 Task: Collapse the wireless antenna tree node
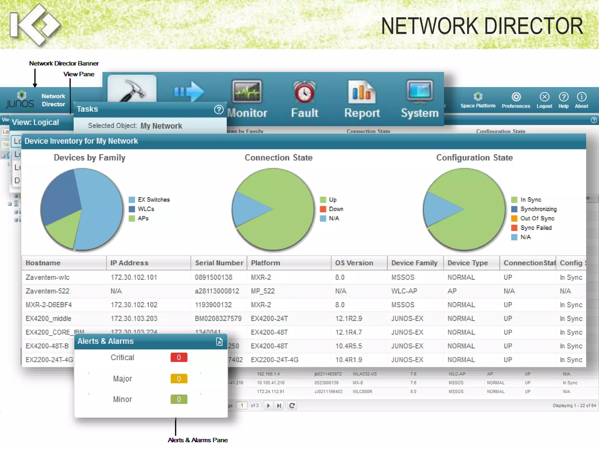pyautogui.click(x=10, y=204)
